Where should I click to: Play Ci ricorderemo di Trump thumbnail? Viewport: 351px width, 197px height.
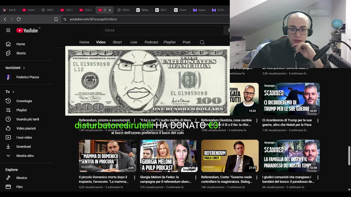[x=291, y=99]
